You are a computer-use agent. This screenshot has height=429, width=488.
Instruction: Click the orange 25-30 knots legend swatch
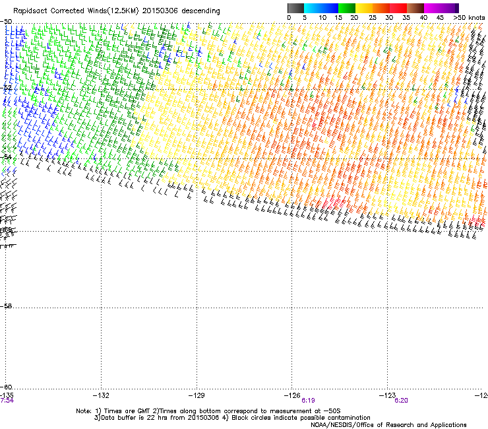381,8
